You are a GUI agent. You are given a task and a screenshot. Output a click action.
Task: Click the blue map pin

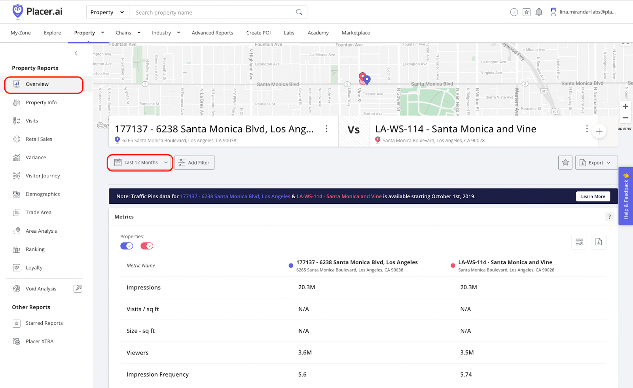[x=367, y=80]
